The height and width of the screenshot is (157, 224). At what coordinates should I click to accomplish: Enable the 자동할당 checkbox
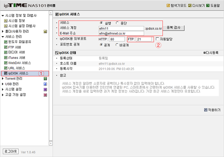[x=158, y=39]
